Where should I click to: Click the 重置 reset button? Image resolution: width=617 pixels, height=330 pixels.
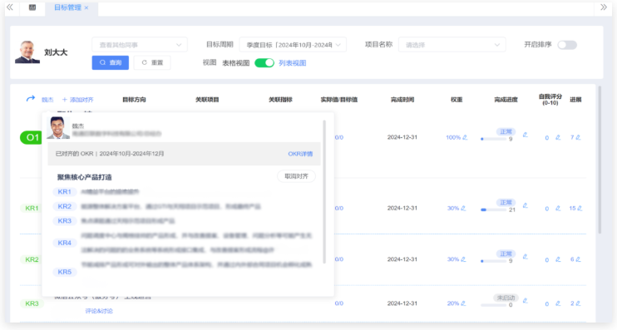pos(152,62)
